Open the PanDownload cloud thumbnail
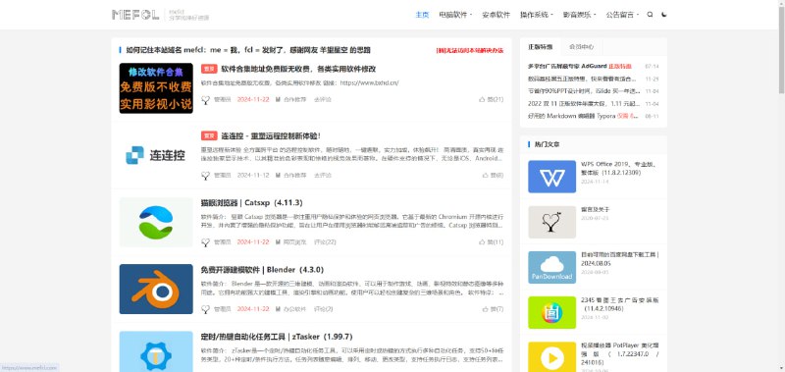Image resolution: width=785 pixels, height=372 pixels. [x=551, y=268]
